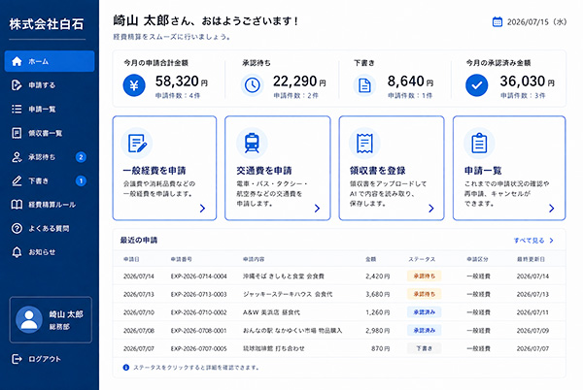Click 承認待ち status for ジャッキーステーキハウス row
Viewport: 583px width, 390px height.
[425, 294]
